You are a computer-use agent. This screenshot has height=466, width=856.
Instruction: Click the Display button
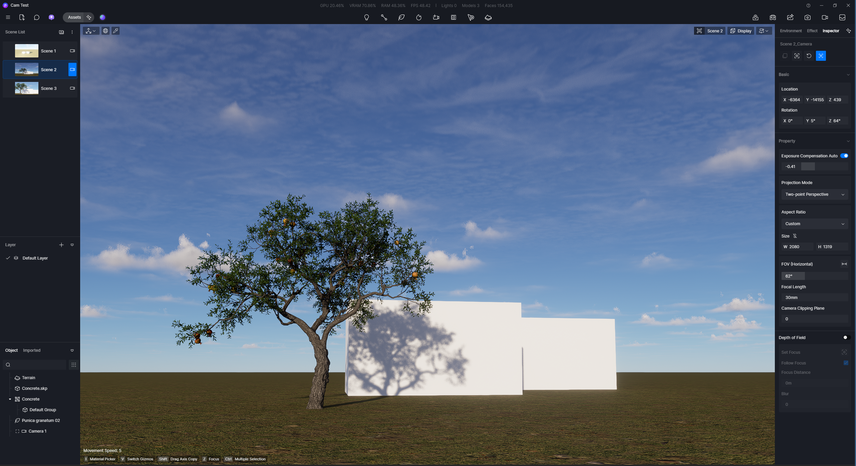[740, 31]
